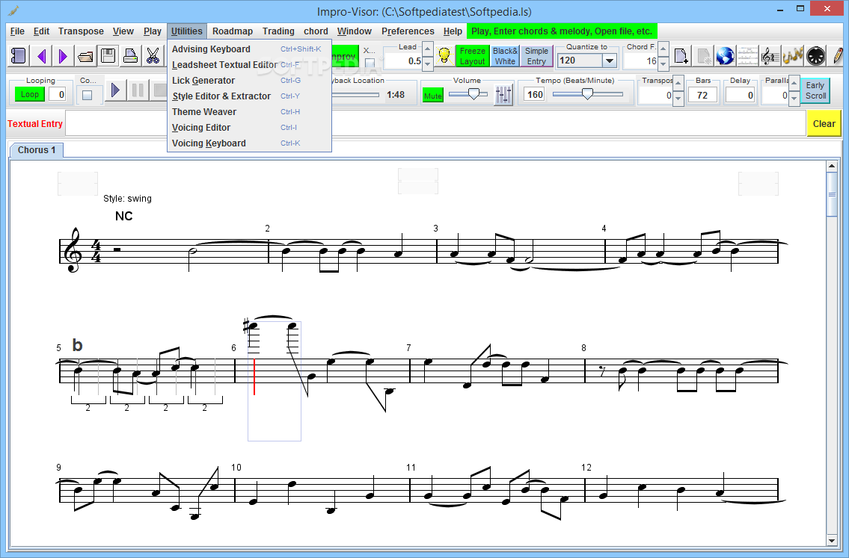
Task: Open the Voicing Editor
Action: click(x=249, y=128)
